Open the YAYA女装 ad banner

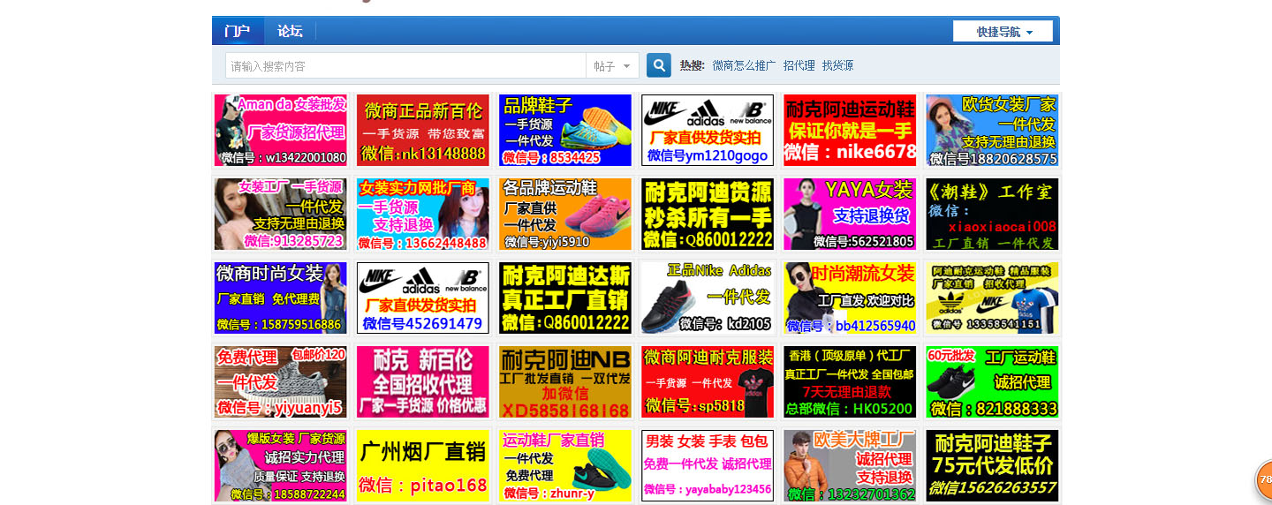point(850,215)
